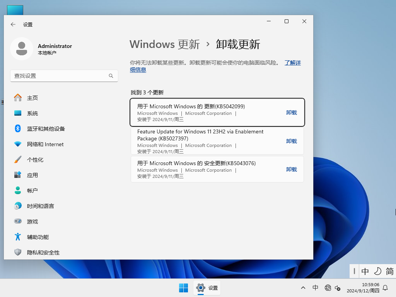Open the notification bell in taskbar corner

click(385, 288)
